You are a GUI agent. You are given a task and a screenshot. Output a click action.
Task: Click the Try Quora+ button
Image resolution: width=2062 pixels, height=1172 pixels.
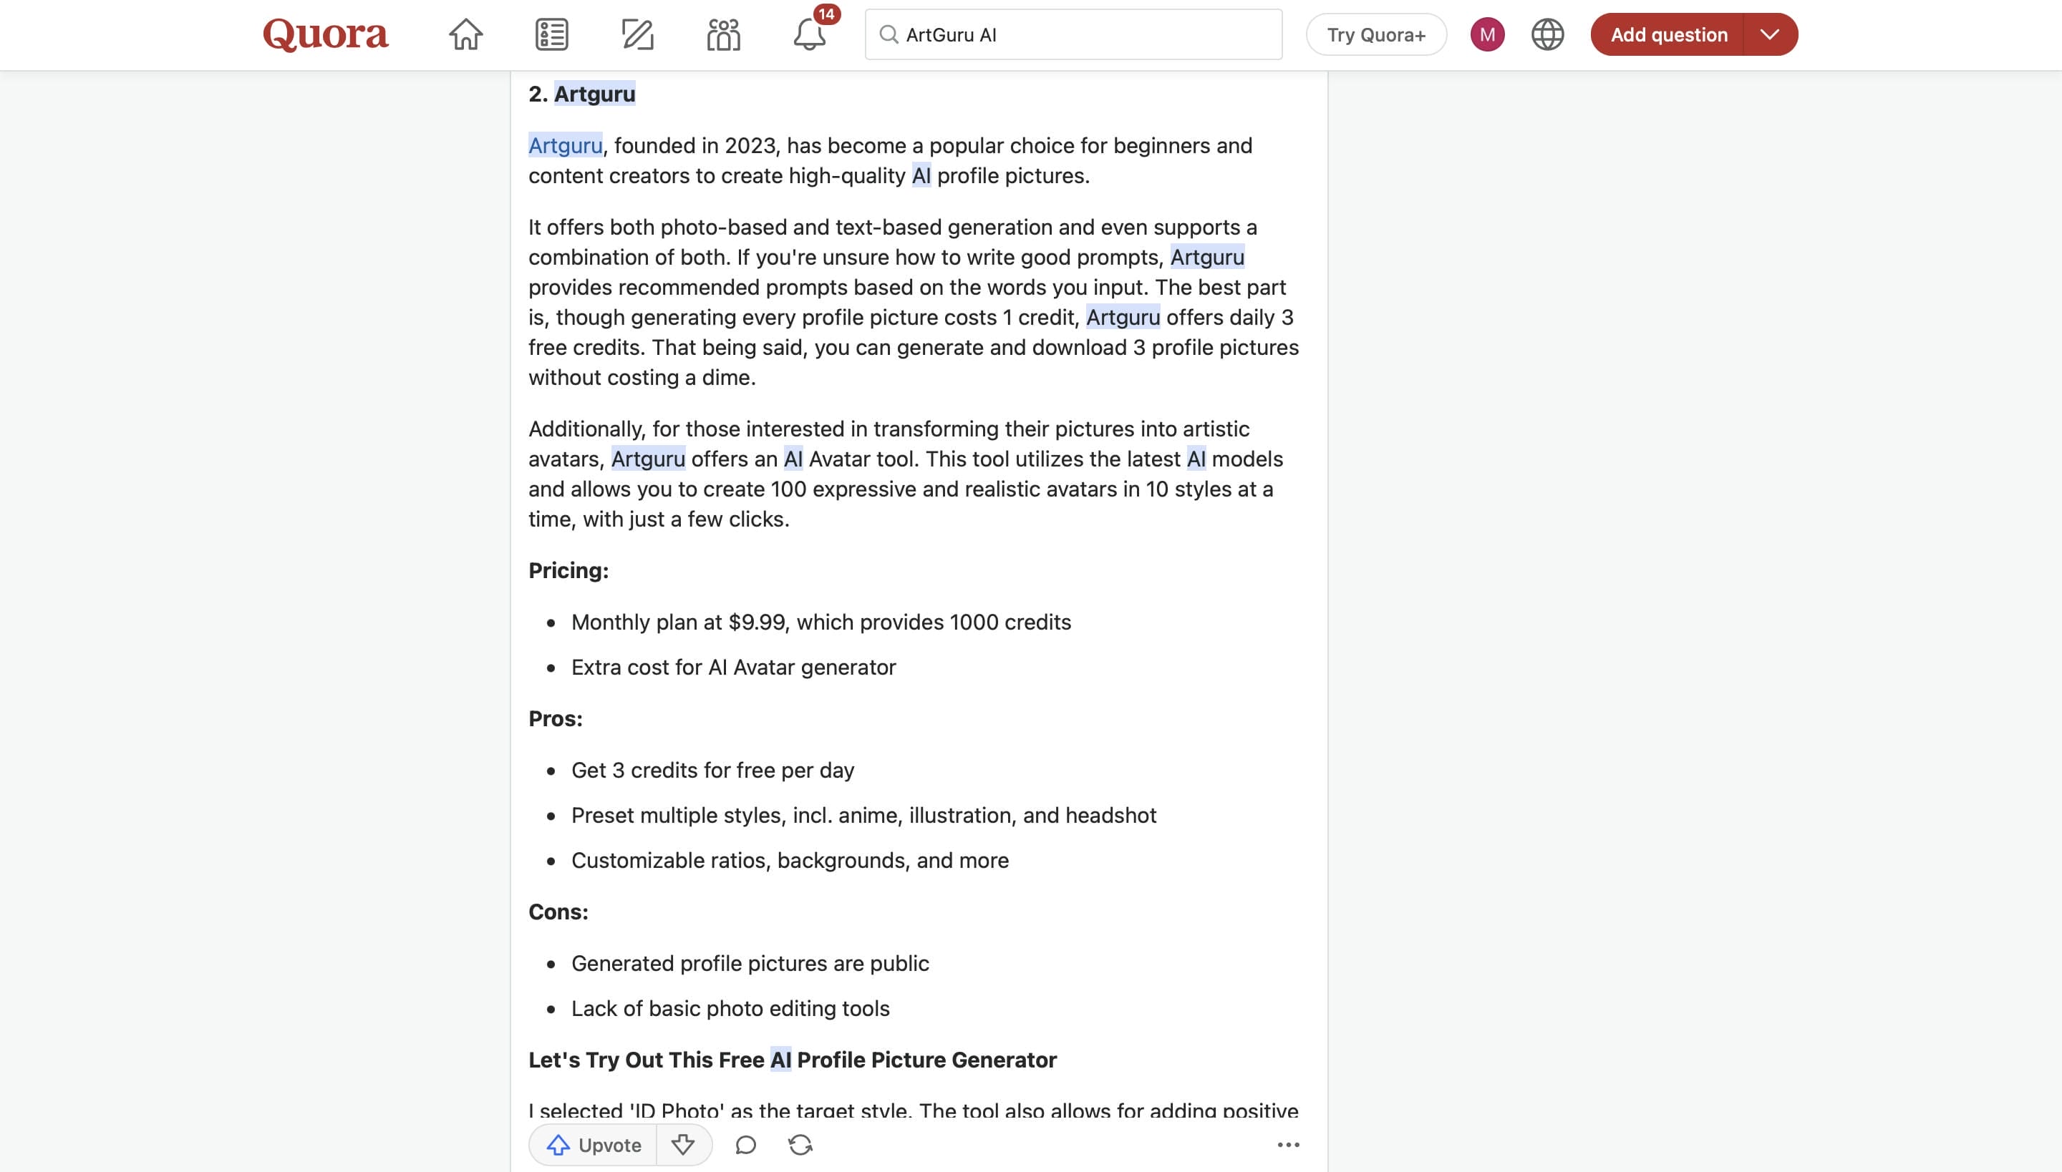point(1376,34)
